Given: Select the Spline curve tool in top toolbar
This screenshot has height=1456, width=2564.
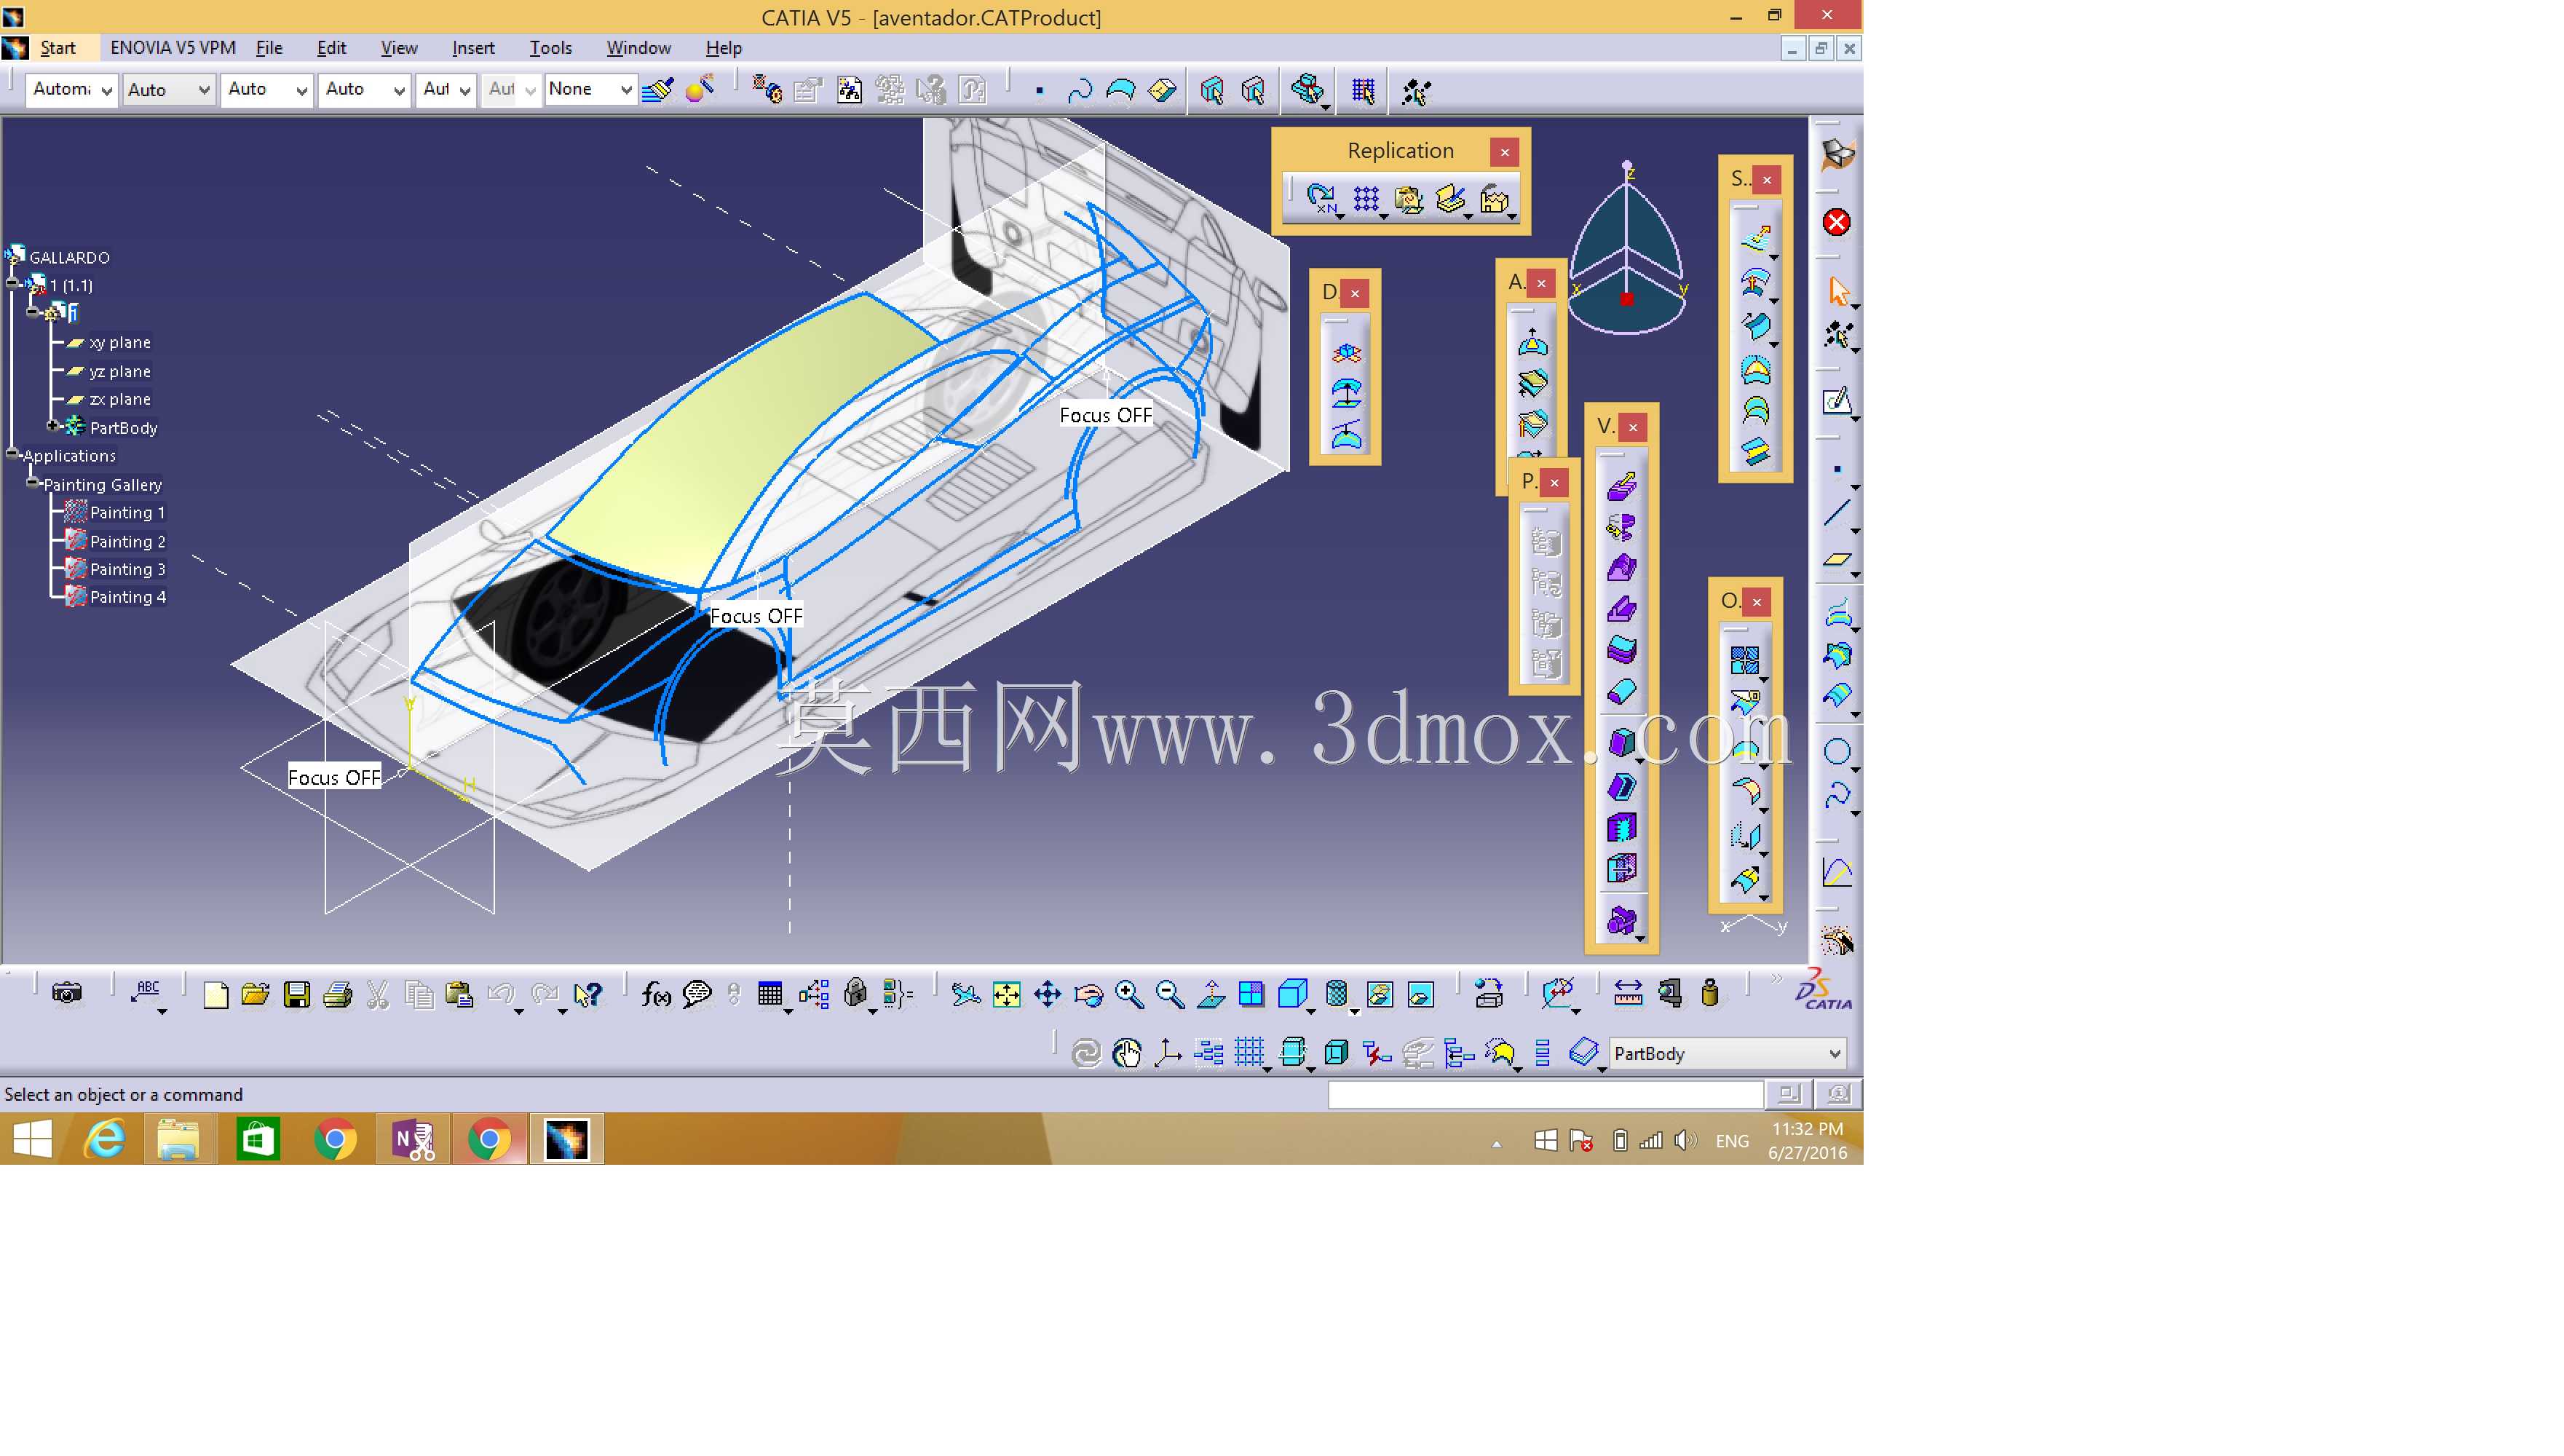Looking at the screenshot, I should (x=1080, y=91).
